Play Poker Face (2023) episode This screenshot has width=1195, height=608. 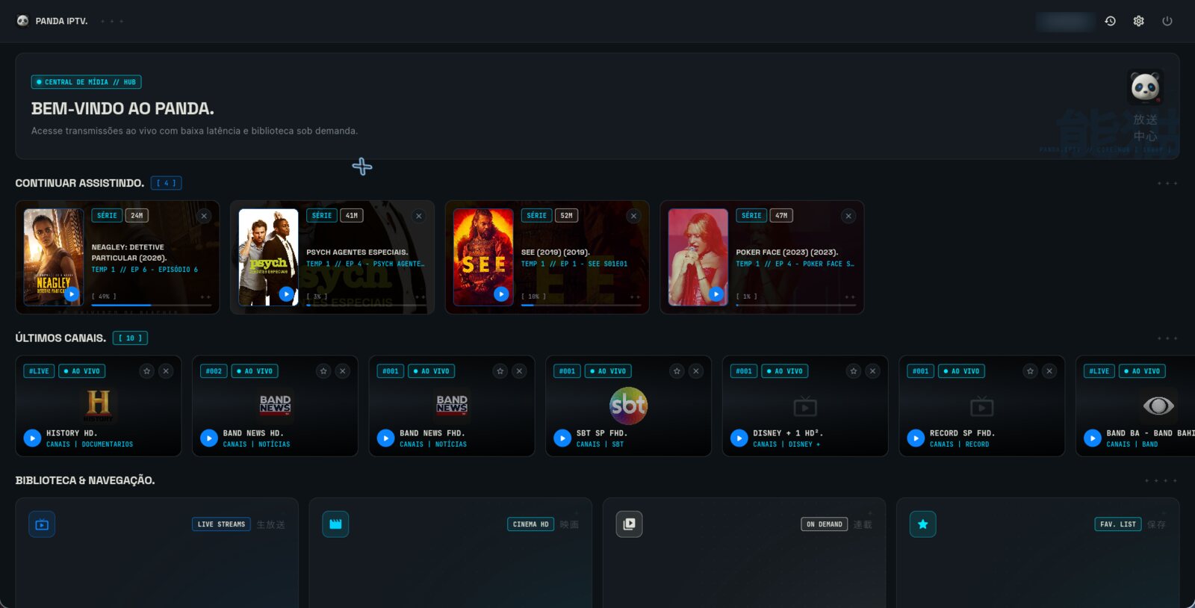[x=716, y=294]
